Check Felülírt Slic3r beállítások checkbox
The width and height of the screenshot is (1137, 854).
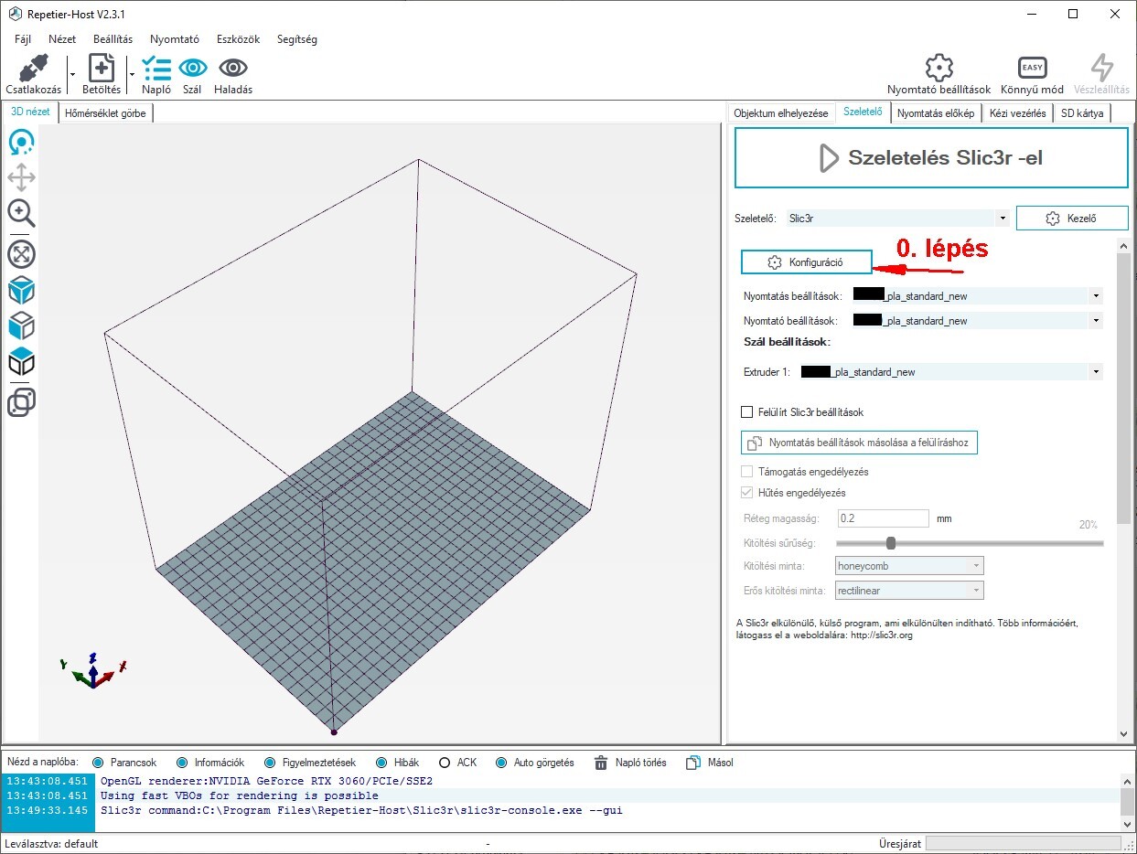(746, 412)
